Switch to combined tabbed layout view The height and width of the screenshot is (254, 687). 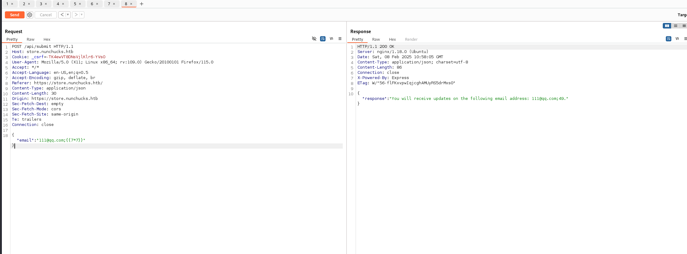pyautogui.click(x=684, y=26)
